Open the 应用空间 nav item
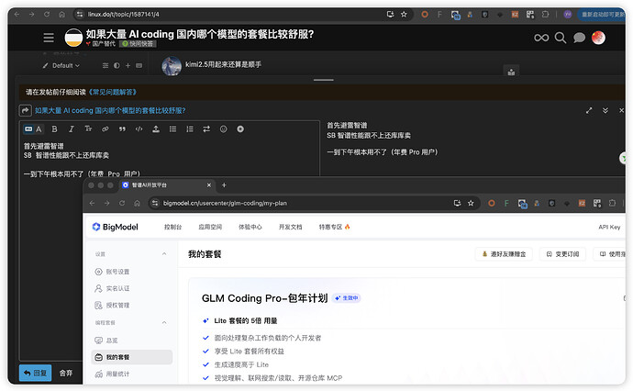This screenshot has width=633, height=391. point(210,227)
